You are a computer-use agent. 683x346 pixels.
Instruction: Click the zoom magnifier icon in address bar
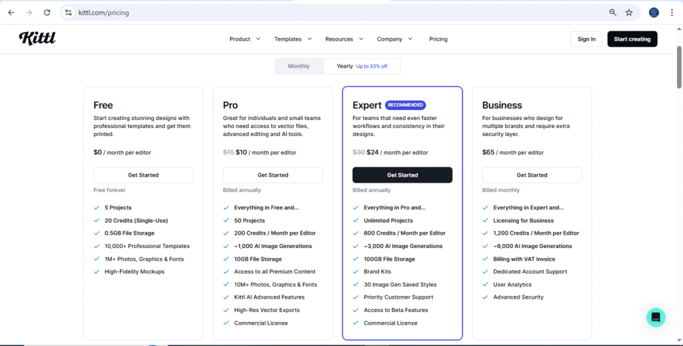pos(612,13)
